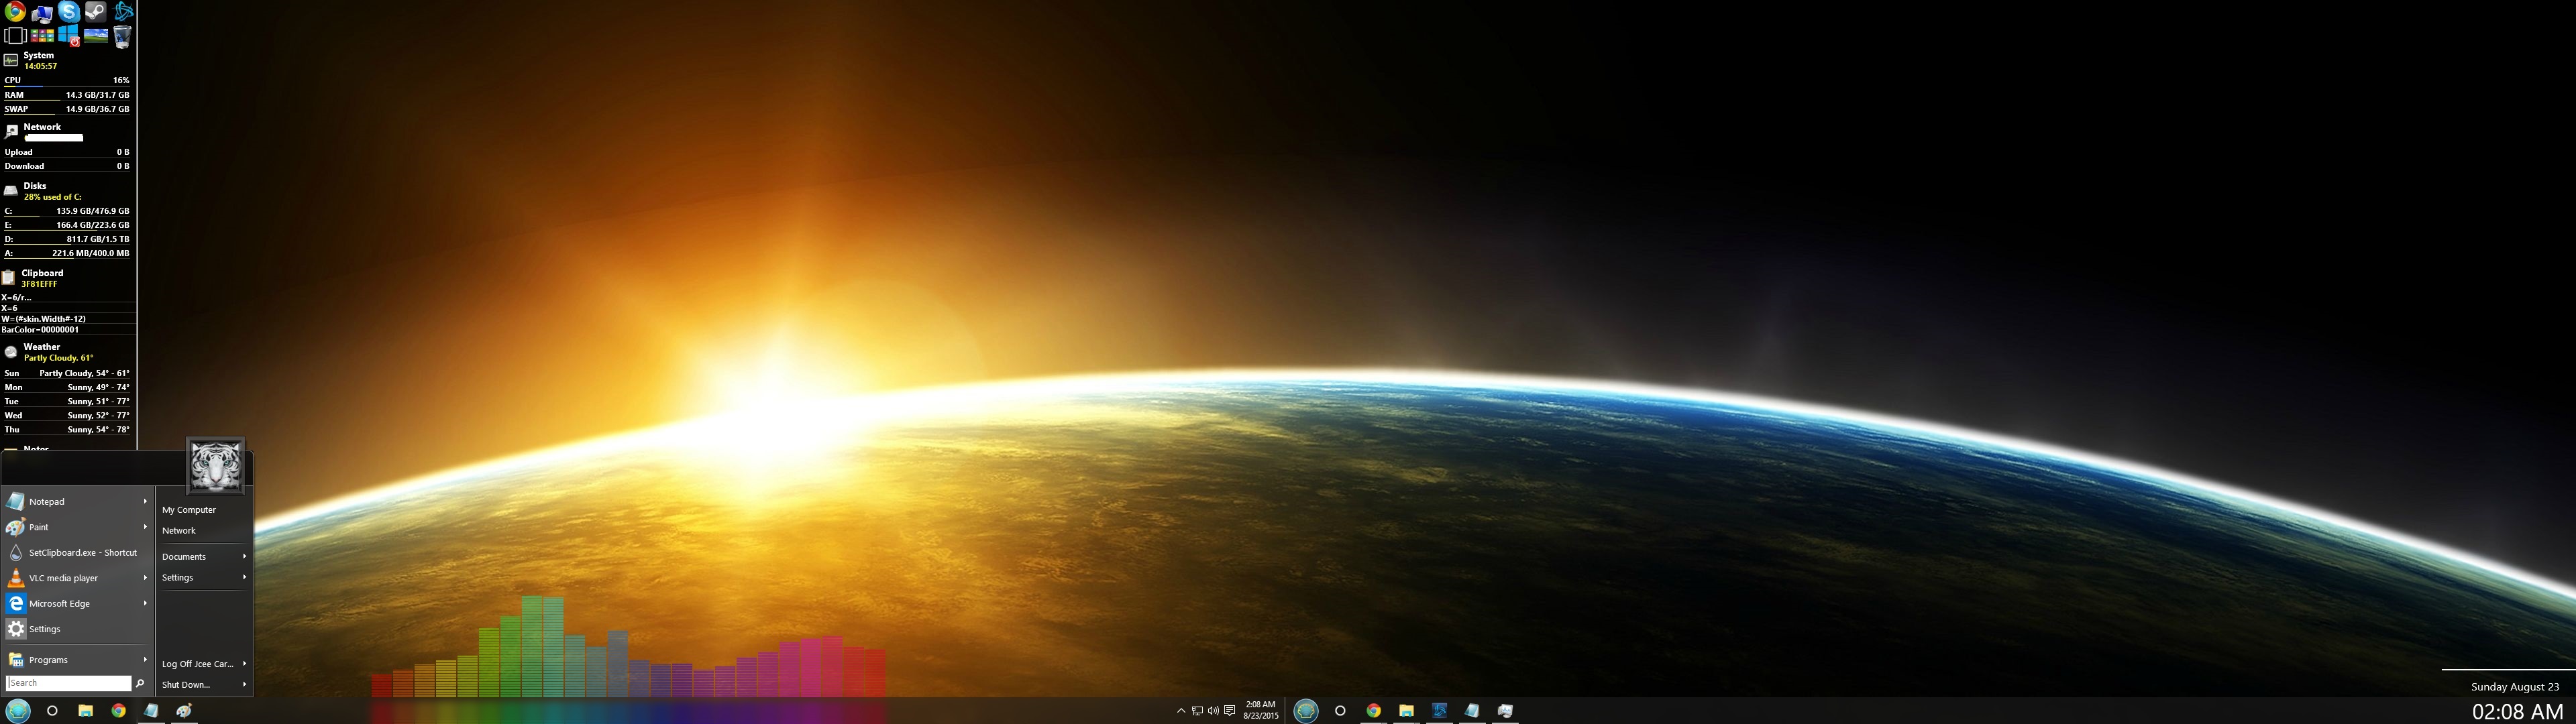Open the volume icon in system tray
This screenshot has height=724, width=2576.
pos(1213,711)
